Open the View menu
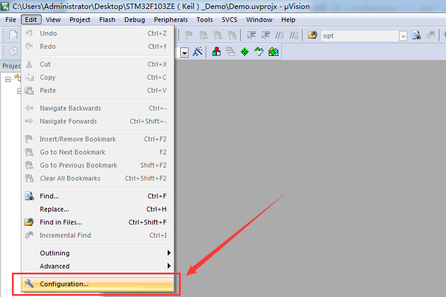The image size is (446, 297). click(x=53, y=20)
